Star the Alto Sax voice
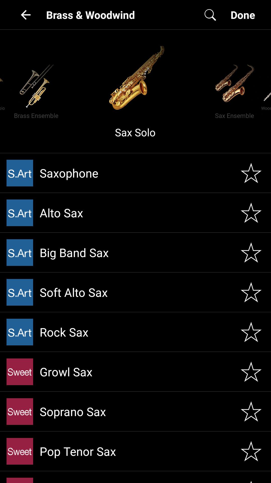Viewport: 271px width, 483px height. [251, 213]
